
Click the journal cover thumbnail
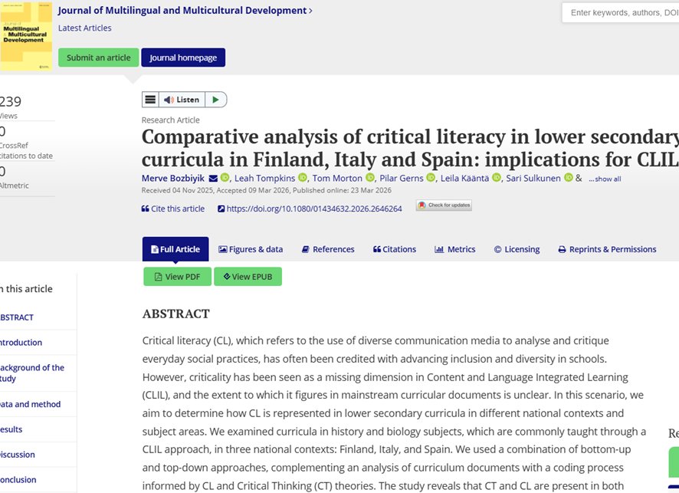(26, 36)
